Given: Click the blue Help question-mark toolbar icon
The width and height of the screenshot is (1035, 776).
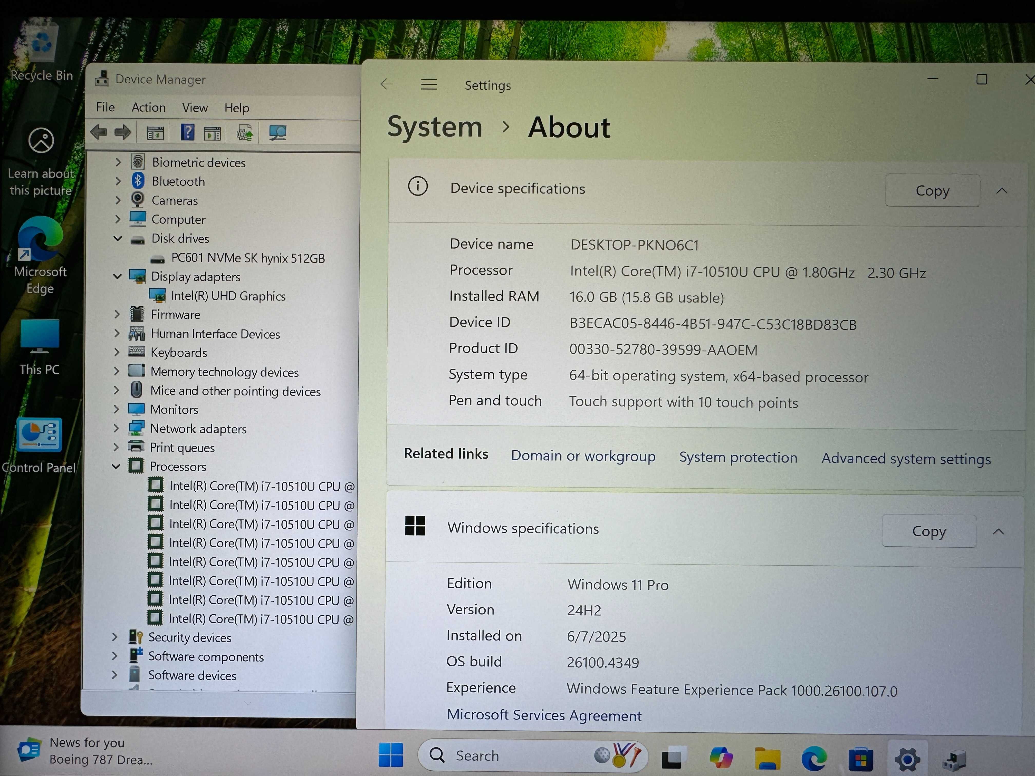Looking at the screenshot, I should [188, 133].
